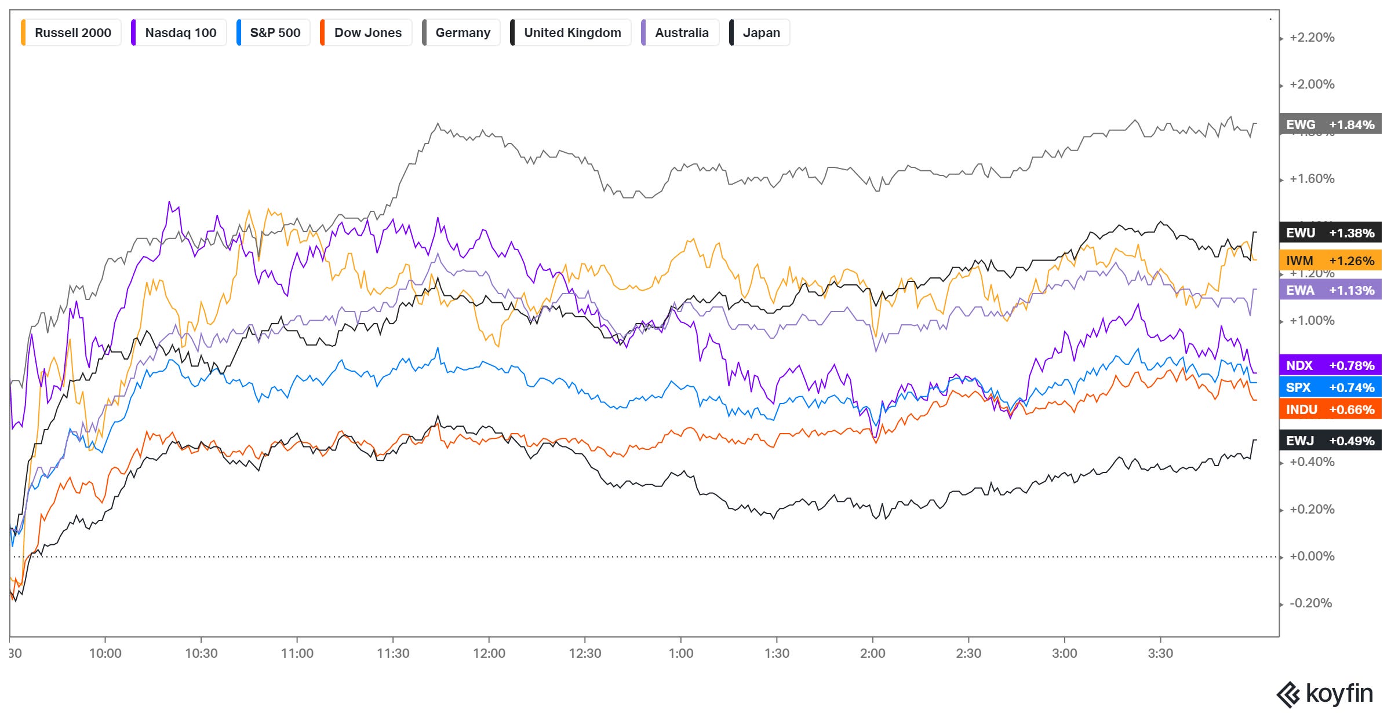Click the 10:00 time axis label
1391x718 pixels.
coord(105,653)
